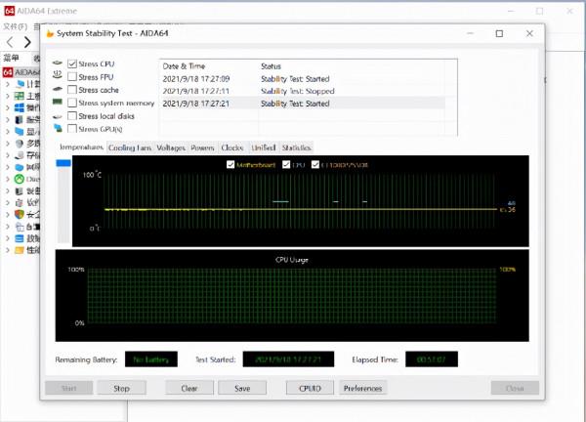Click the AIDA64 flame icon in dialog title
The height and width of the screenshot is (422, 586).
coord(50,33)
